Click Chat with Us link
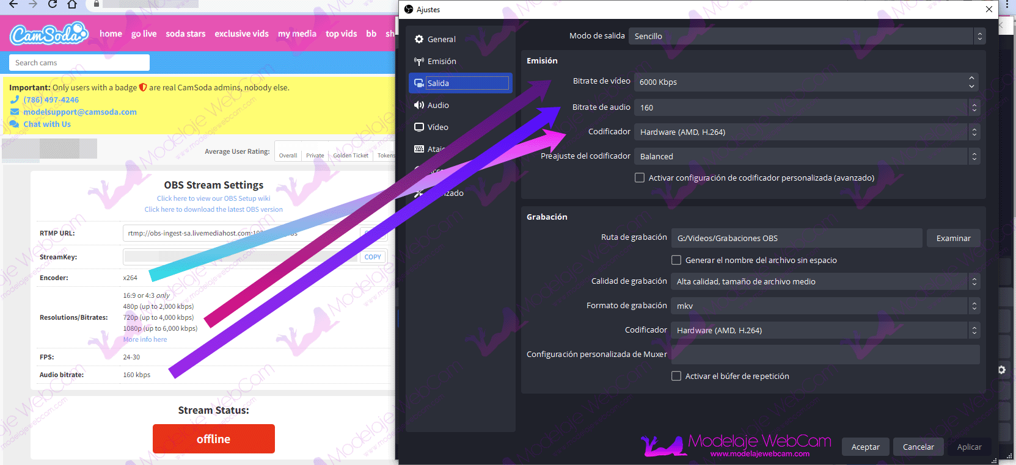The image size is (1016, 465). (47, 124)
